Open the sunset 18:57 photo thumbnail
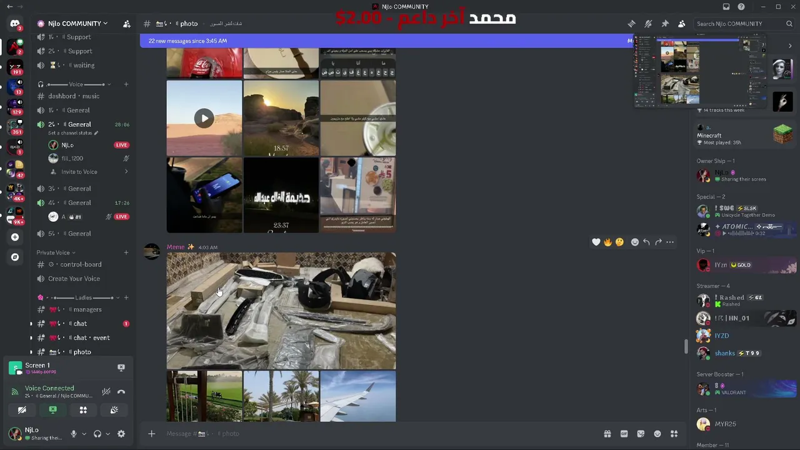The height and width of the screenshot is (450, 800). [281, 118]
